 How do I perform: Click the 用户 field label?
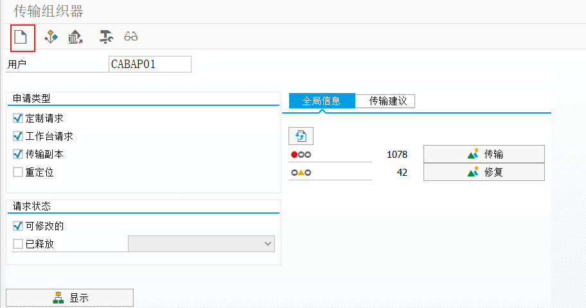tap(17, 64)
